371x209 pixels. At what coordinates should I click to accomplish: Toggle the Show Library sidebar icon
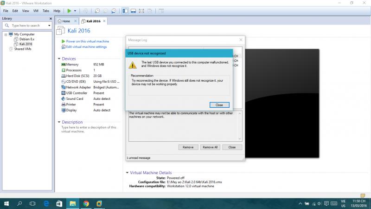pos(125,11)
